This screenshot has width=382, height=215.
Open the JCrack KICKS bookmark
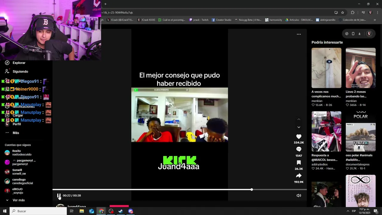146,20
